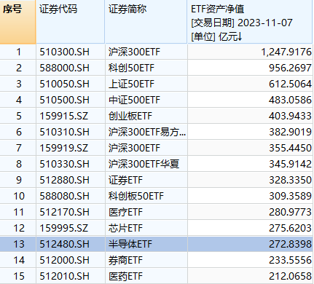
Task: Click the highlighted 半导体ETF name cell
Action: [146, 244]
